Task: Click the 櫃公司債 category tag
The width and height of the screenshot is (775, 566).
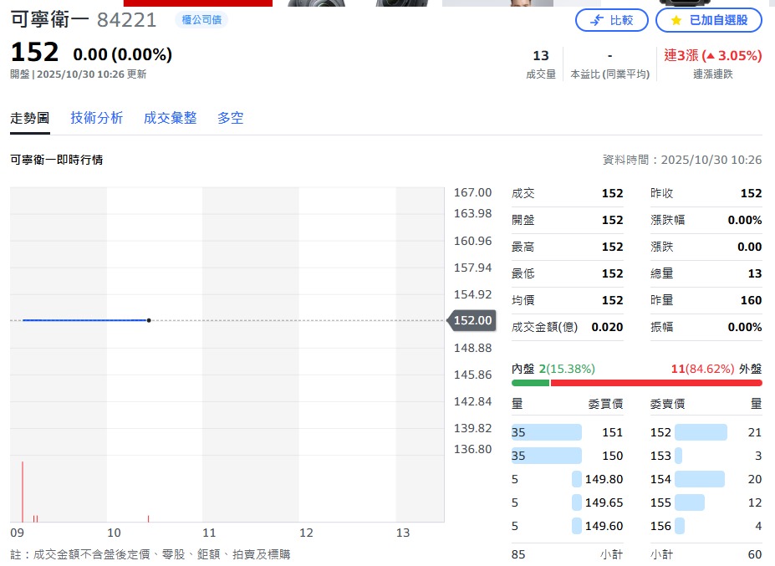Action: [x=201, y=19]
